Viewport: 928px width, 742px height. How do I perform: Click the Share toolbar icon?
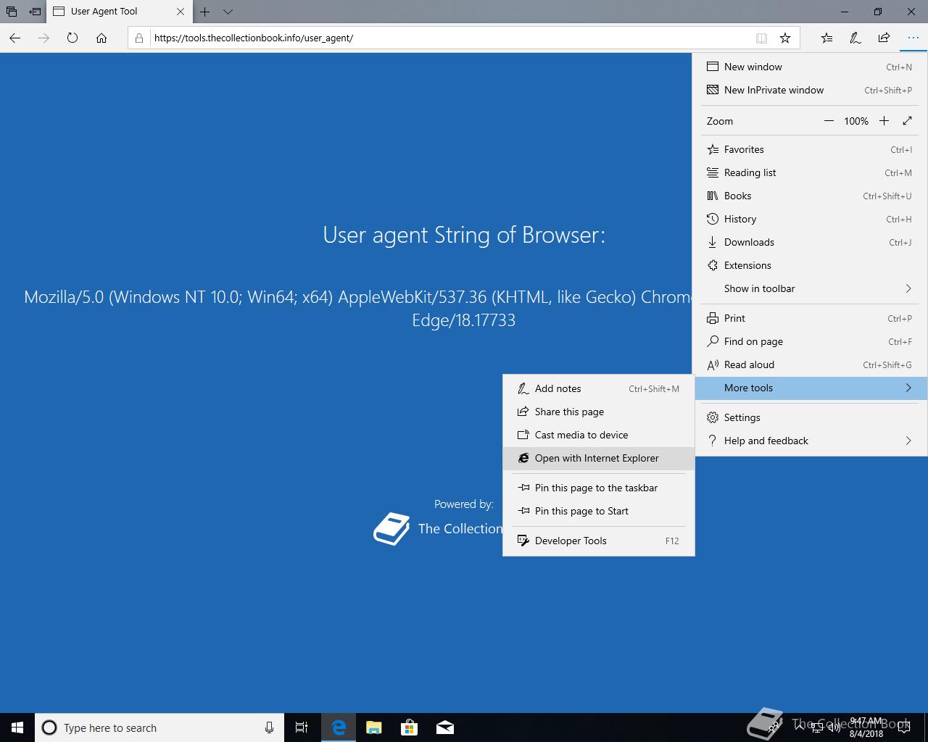pos(884,38)
